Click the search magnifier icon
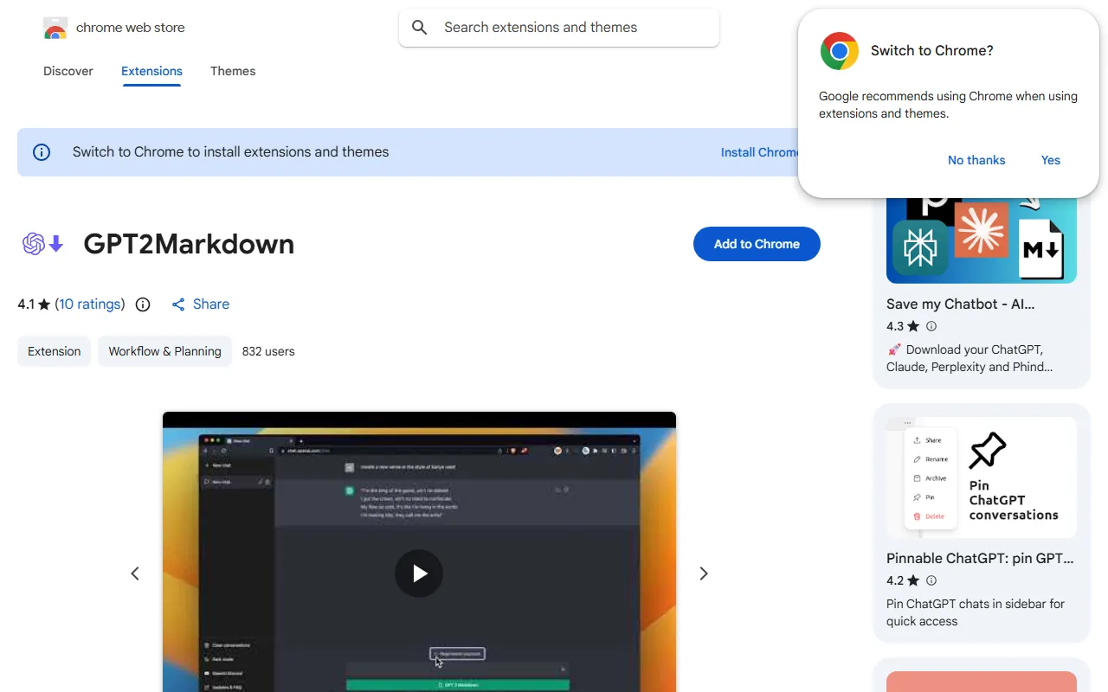 [420, 28]
